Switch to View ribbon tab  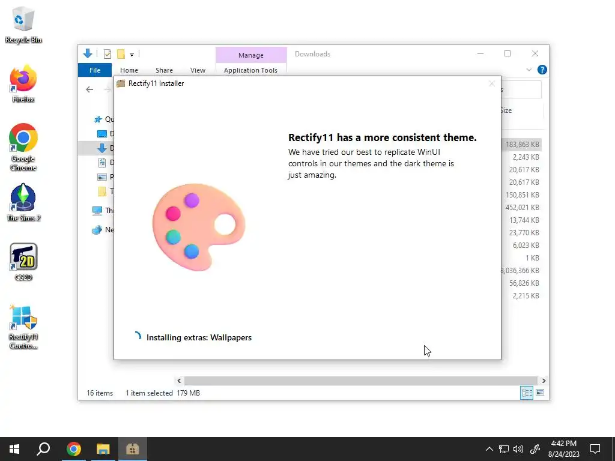(x=198, y=70)
